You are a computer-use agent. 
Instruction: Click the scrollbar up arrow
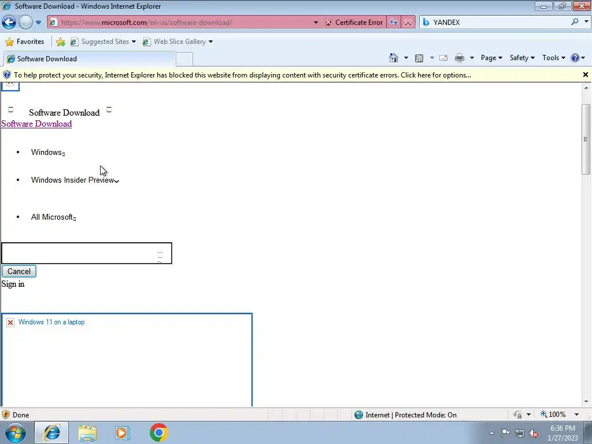coord(586,88)
